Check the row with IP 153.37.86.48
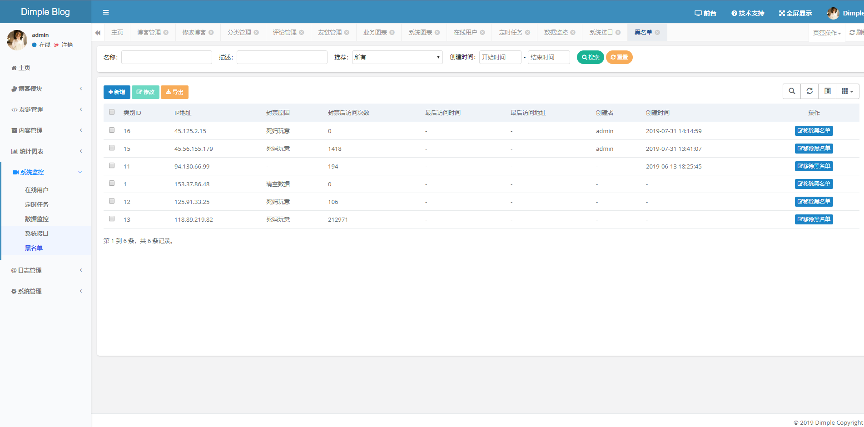This screenshot has height=427, width=864. pyautogui.click(x=112, y=184)
